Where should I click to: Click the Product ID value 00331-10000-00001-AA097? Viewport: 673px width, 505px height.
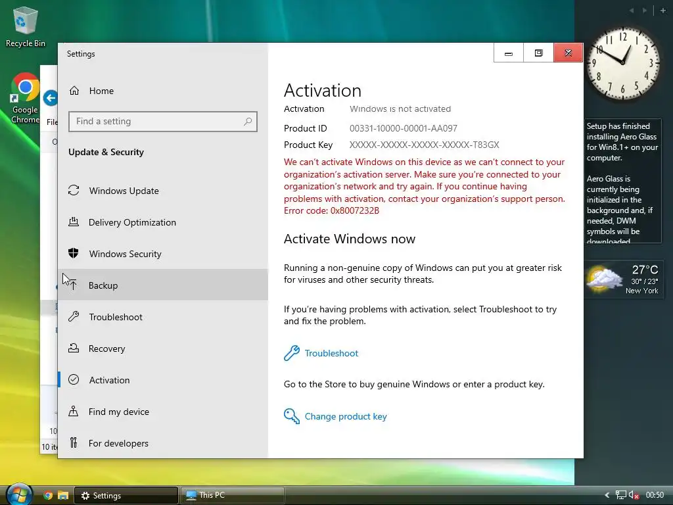click(404, 128)
